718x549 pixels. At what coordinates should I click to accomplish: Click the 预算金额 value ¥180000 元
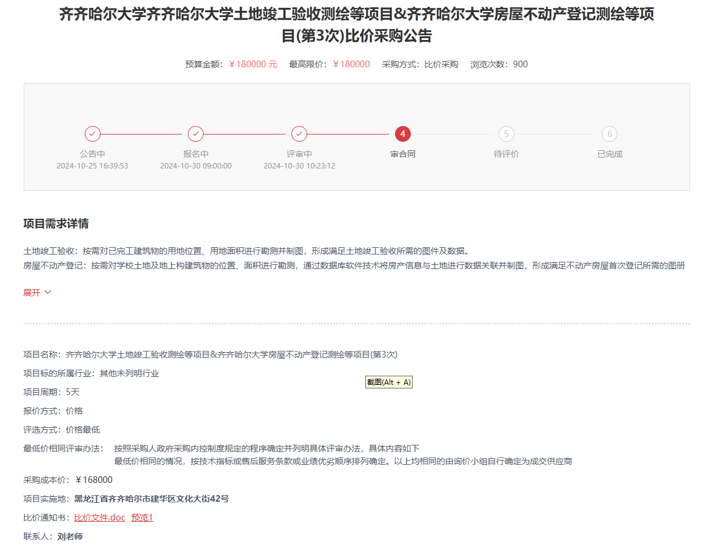253,64
